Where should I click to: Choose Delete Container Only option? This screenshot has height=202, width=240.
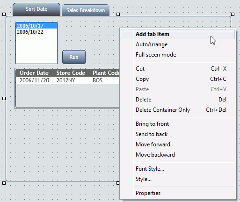point(178,110)
